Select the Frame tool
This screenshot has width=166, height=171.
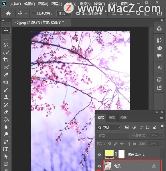[6, 67]
